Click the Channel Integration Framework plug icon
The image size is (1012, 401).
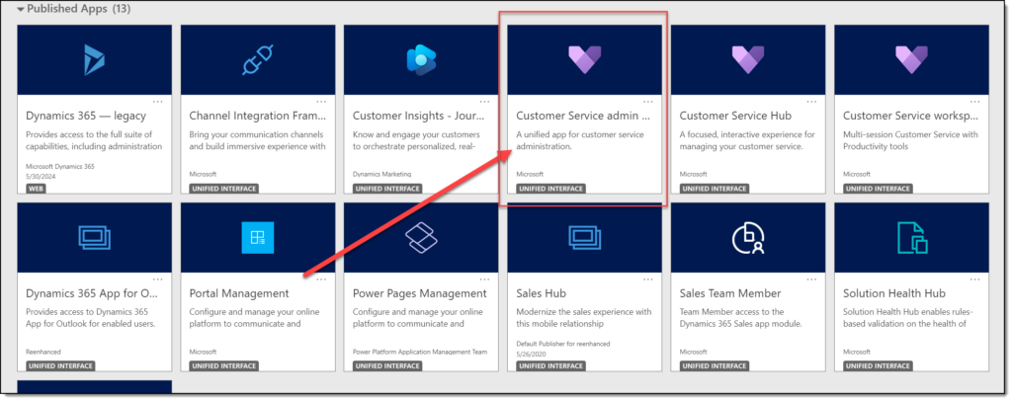click(x=258, y=60)
